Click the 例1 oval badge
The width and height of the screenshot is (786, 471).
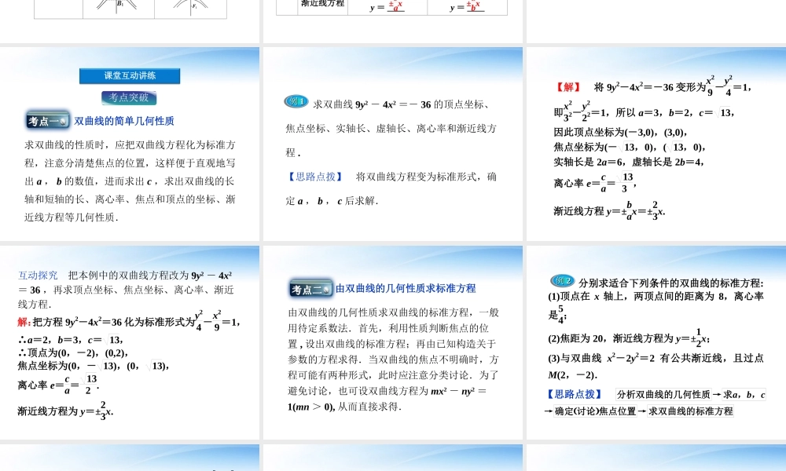tap(296, 101)
